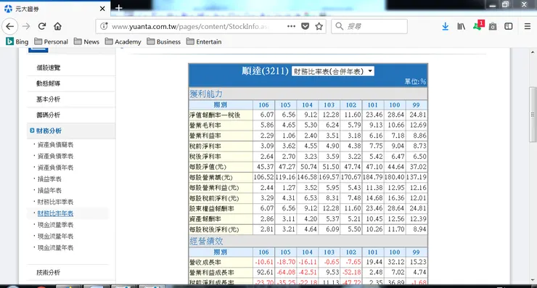The height and width of the screenshot is (288, 537).
Task: Show site information for yuanta.com.tw
Action: [x=104, y=26]
